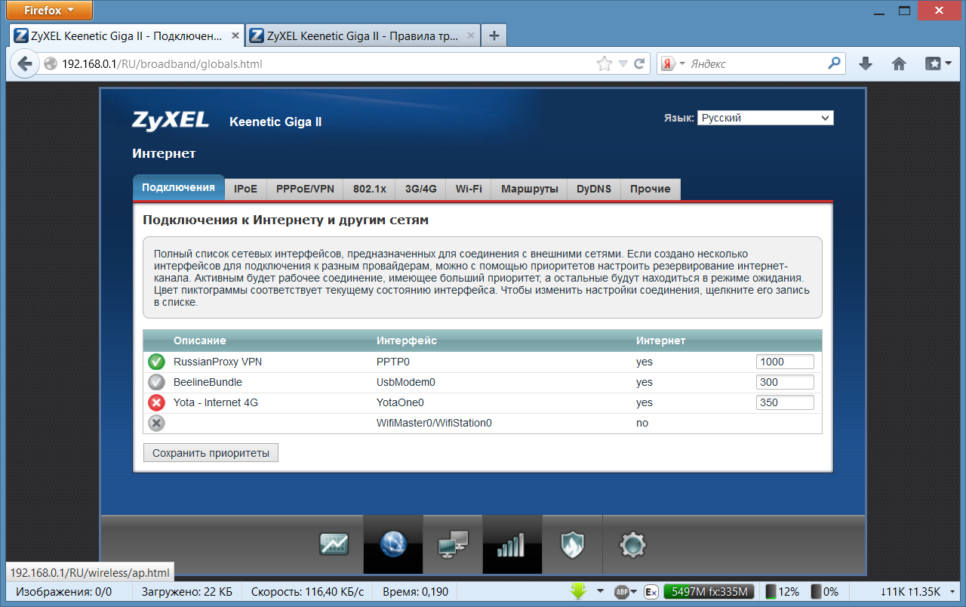Screen dimensions: 966x607
Task: Click the red error icon of Yota connection
Action: (156, 402)
